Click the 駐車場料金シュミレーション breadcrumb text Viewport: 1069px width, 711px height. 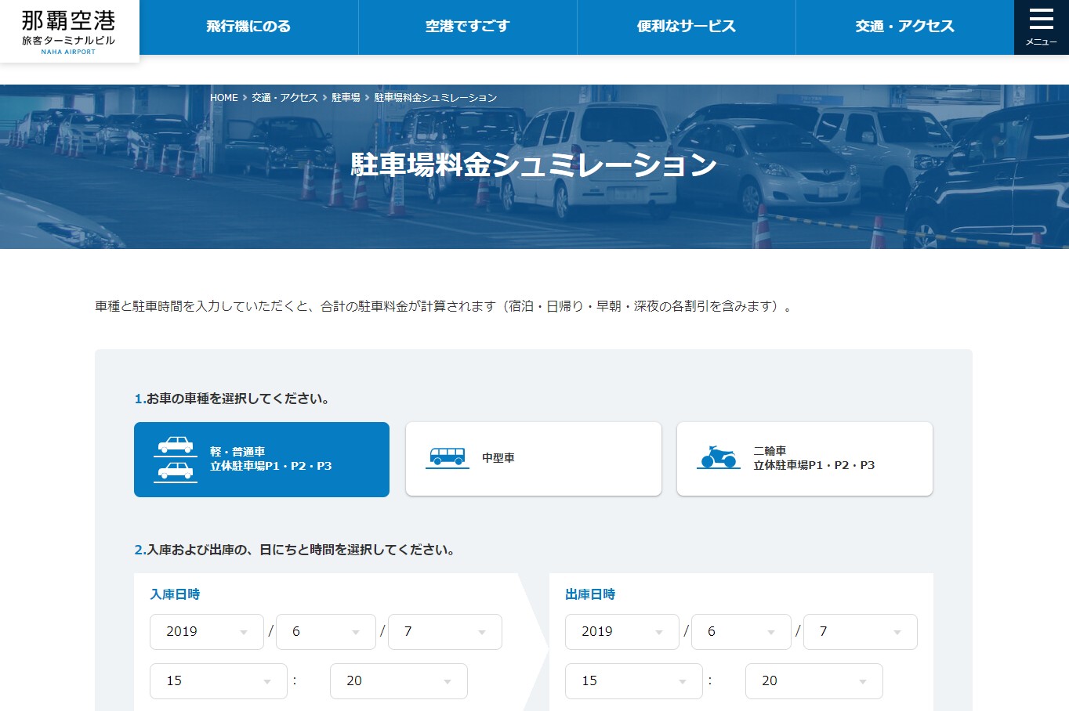436,98
